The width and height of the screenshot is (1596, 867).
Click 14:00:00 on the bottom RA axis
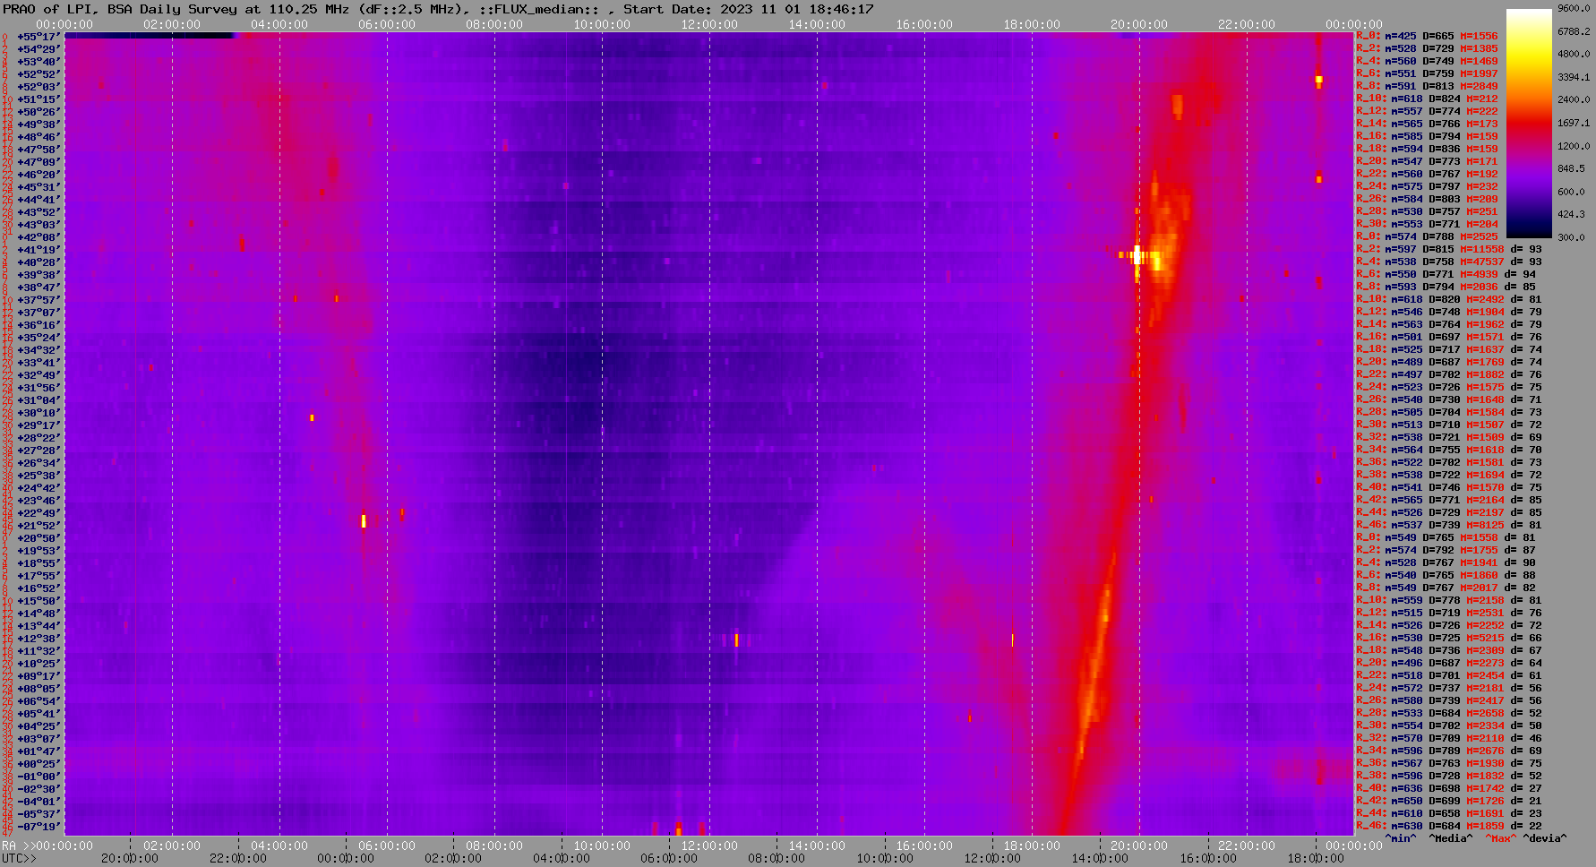(817, 846)
